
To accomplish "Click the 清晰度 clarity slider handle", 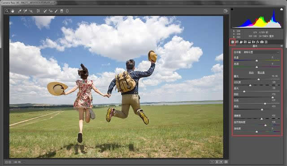I will (261, 119).
